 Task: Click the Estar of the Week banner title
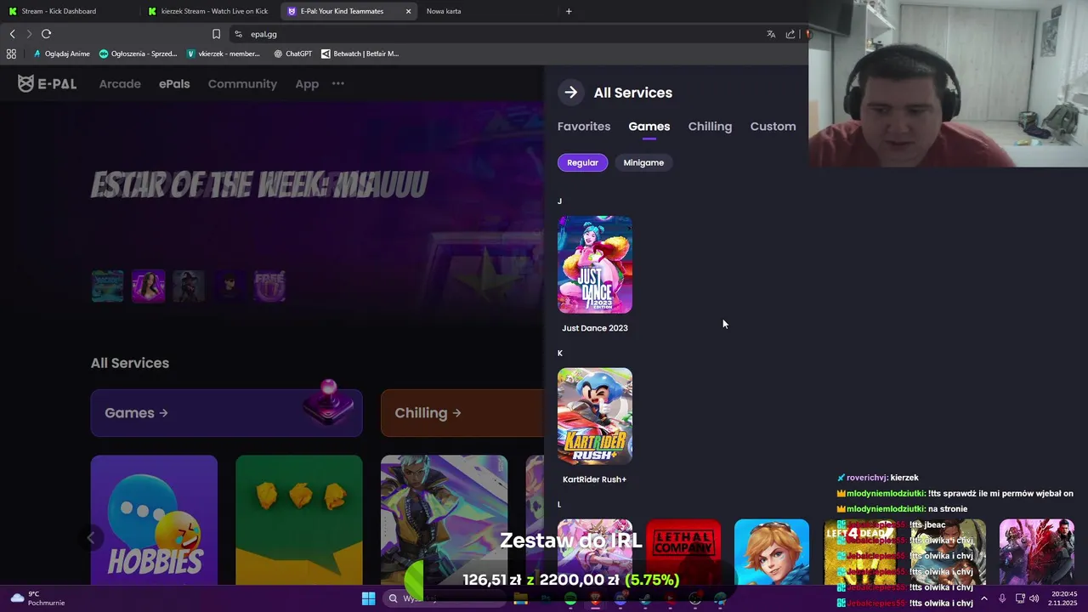[259, 184]
